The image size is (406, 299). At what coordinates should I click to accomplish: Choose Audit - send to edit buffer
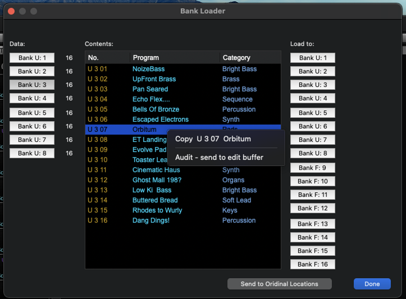point(219,158)
